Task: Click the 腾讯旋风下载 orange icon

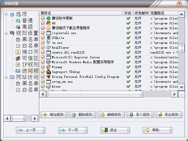Action: [x=49, y=28]
